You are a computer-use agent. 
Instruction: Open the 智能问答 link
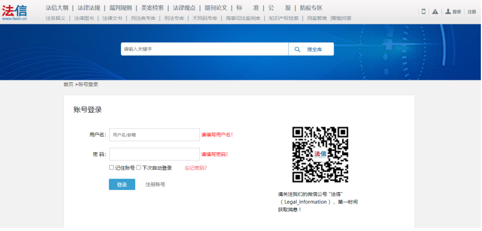click(341, 19)
